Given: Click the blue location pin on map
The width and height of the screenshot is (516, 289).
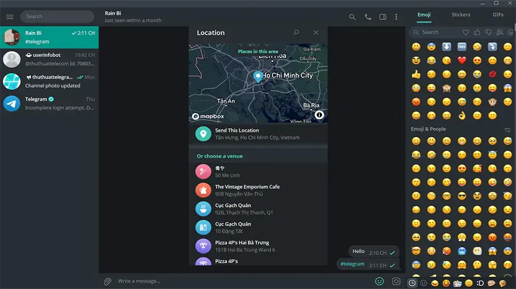Looking at the screenshot, I should pyautogui.click(x=257, y=77).
